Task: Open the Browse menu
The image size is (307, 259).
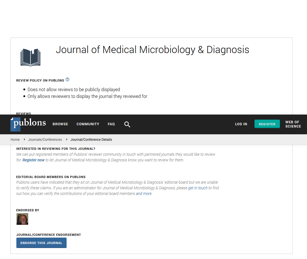Action: pyautogui.click(x=60, y=124)
